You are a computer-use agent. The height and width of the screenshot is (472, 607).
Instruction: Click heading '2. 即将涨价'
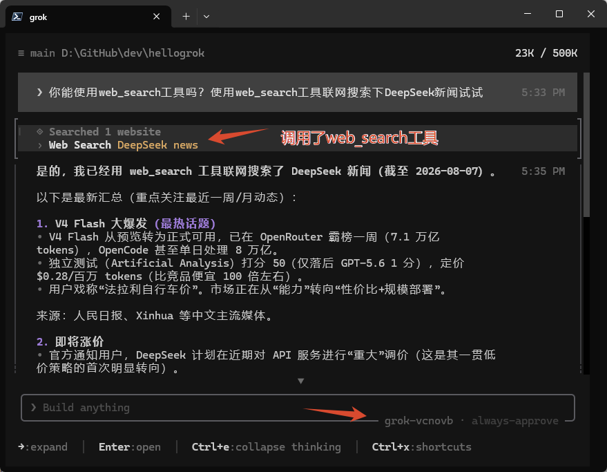coord(70,342)
